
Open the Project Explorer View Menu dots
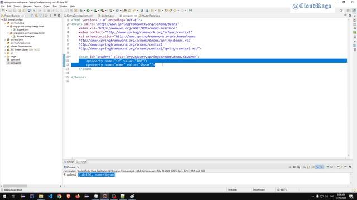[51, 16]
